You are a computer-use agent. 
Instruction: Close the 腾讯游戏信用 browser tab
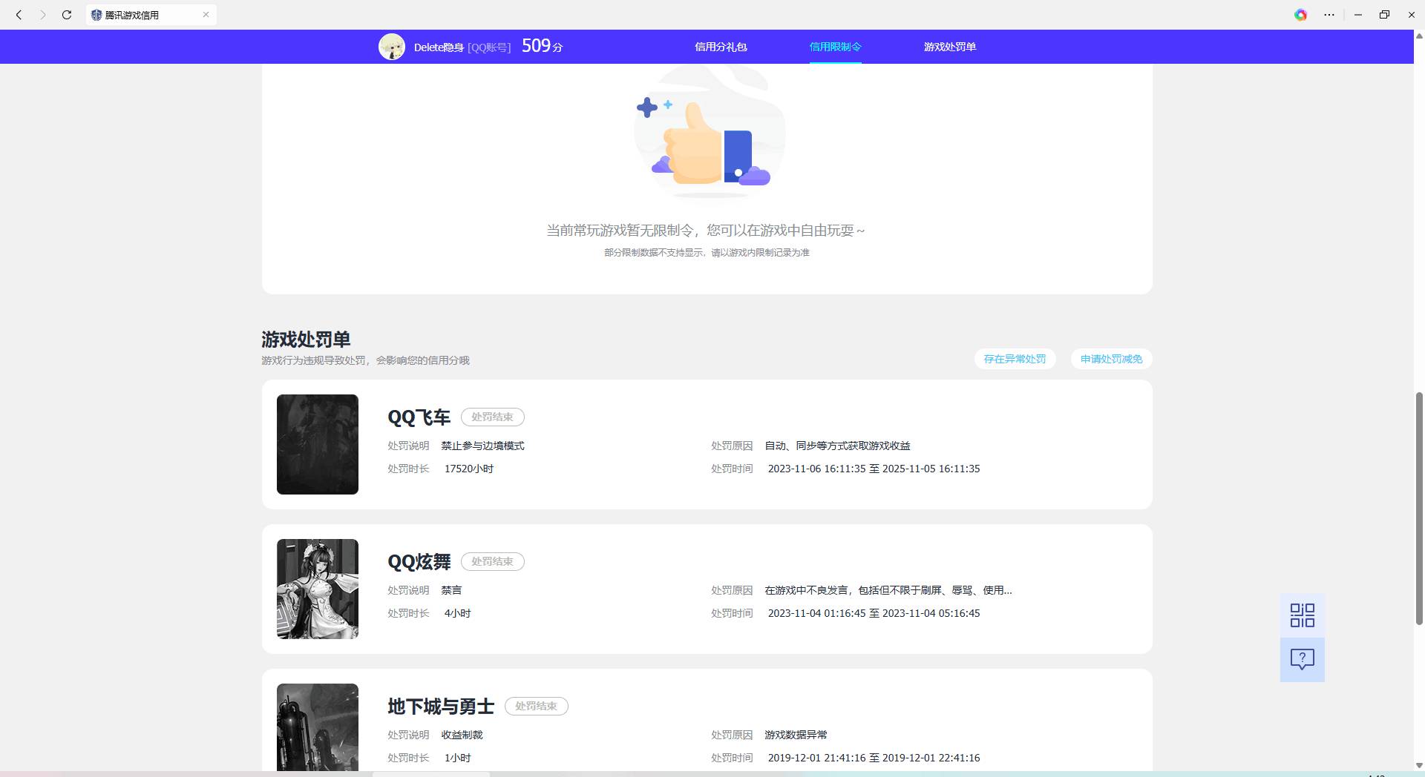(x=206, y=15)
